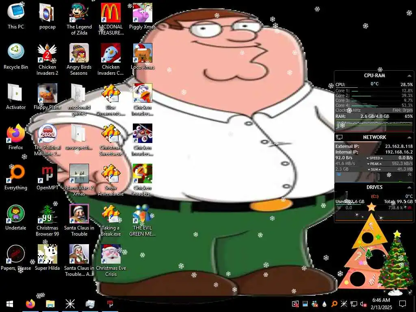Open network status from the system tray
This screenshot has height=312, width=416.
(x=354, y=304)
